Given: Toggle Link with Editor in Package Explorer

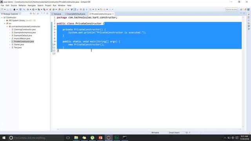Looking at the screenshot, I should tap(34, 14).
